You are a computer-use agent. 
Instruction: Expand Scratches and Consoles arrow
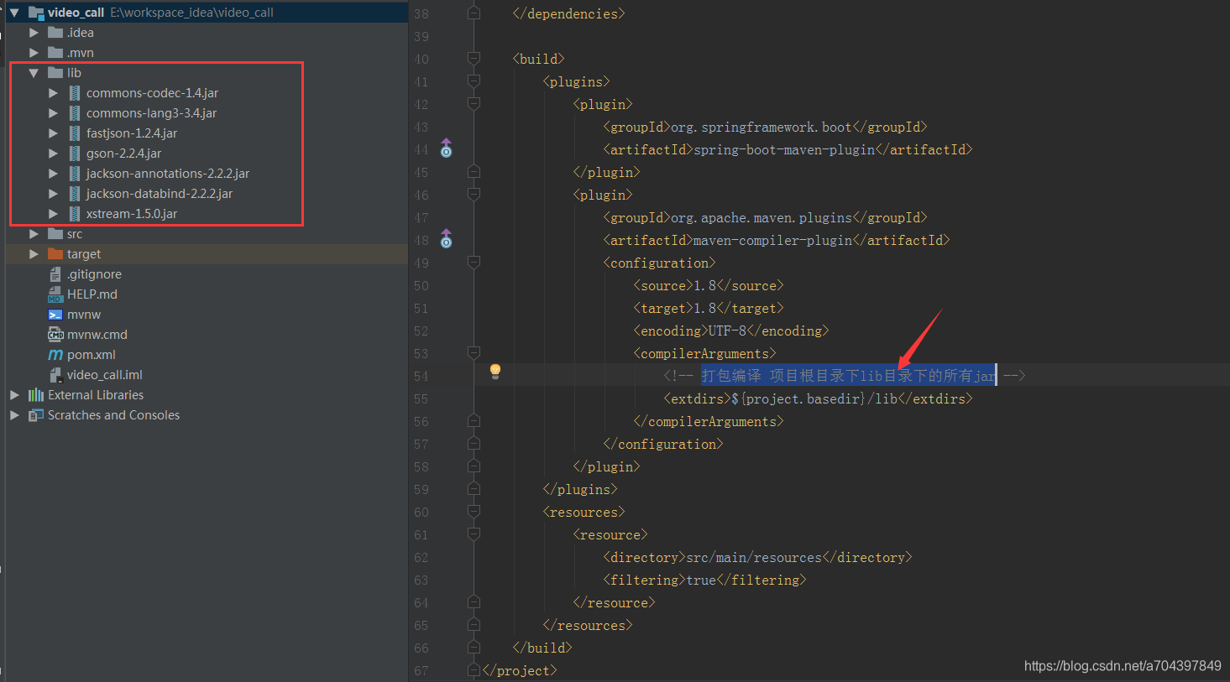(x=14, y=415)
